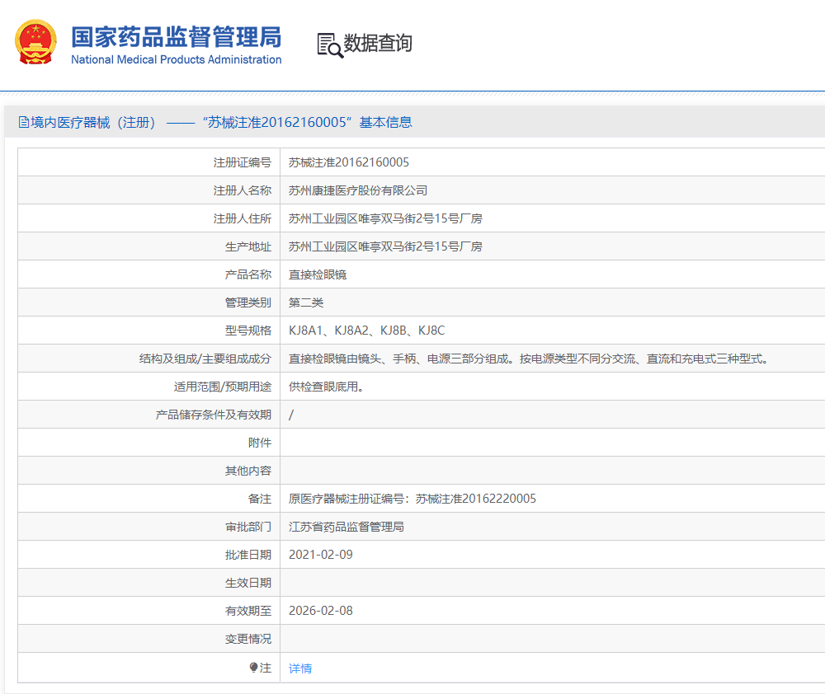Click the 注册人住所 address value
Image resolution: width=825 pixels, height=694 pixels.
click(x=385, y=218)
